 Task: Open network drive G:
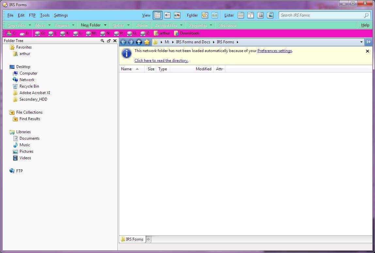[x=40, y=33]
